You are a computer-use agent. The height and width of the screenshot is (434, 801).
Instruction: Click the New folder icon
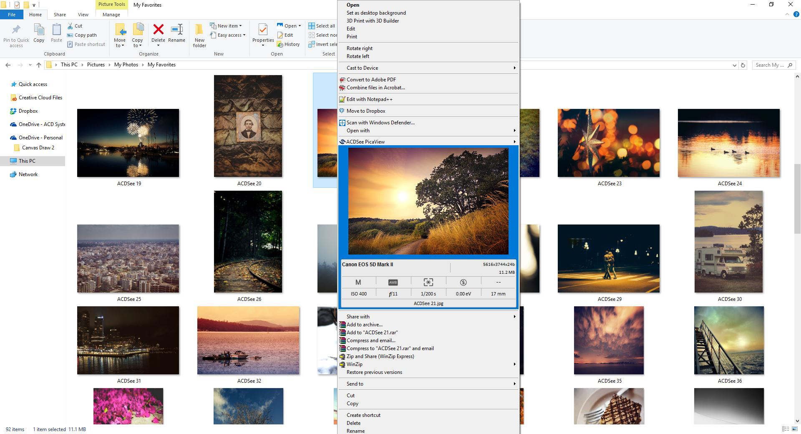(199, 30)
